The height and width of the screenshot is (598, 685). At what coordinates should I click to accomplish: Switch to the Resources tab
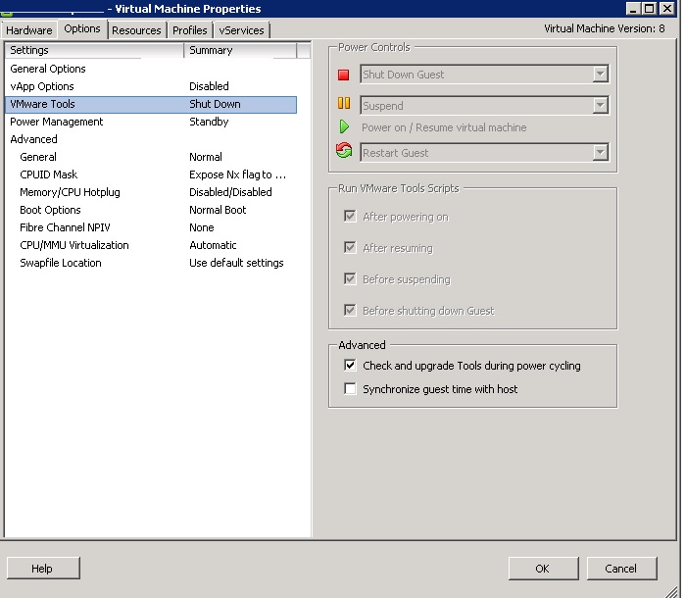(x=136, y=30)
